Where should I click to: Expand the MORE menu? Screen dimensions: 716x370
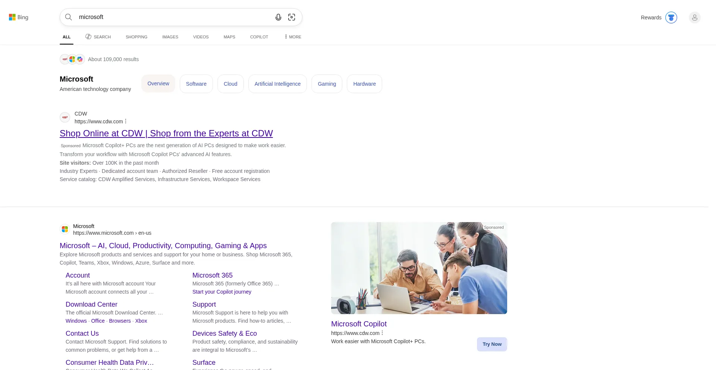coord(293,37)
